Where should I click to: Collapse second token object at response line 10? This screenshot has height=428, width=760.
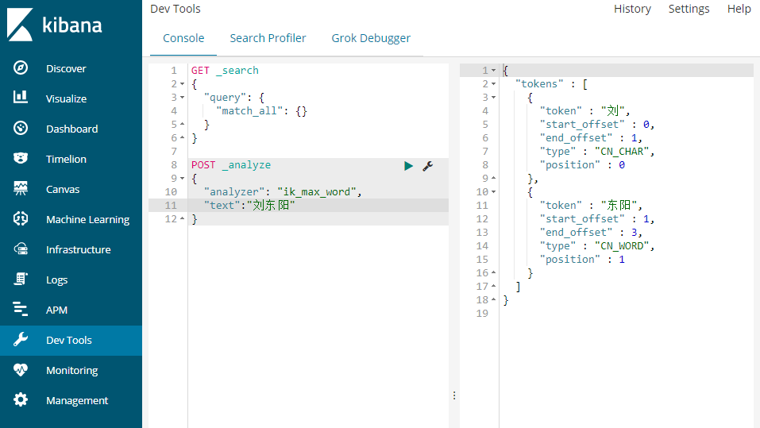pos(493,192)
